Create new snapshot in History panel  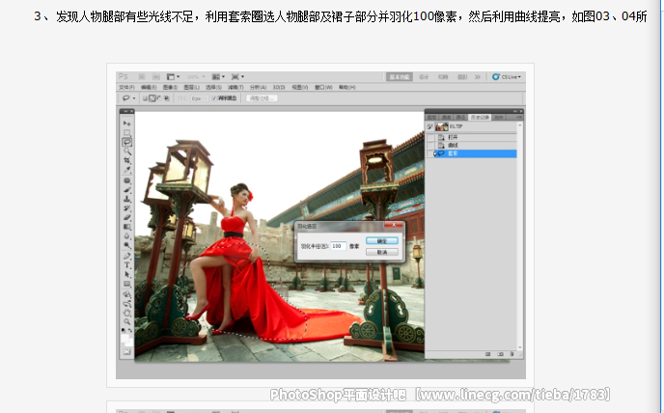coord(500,354)
